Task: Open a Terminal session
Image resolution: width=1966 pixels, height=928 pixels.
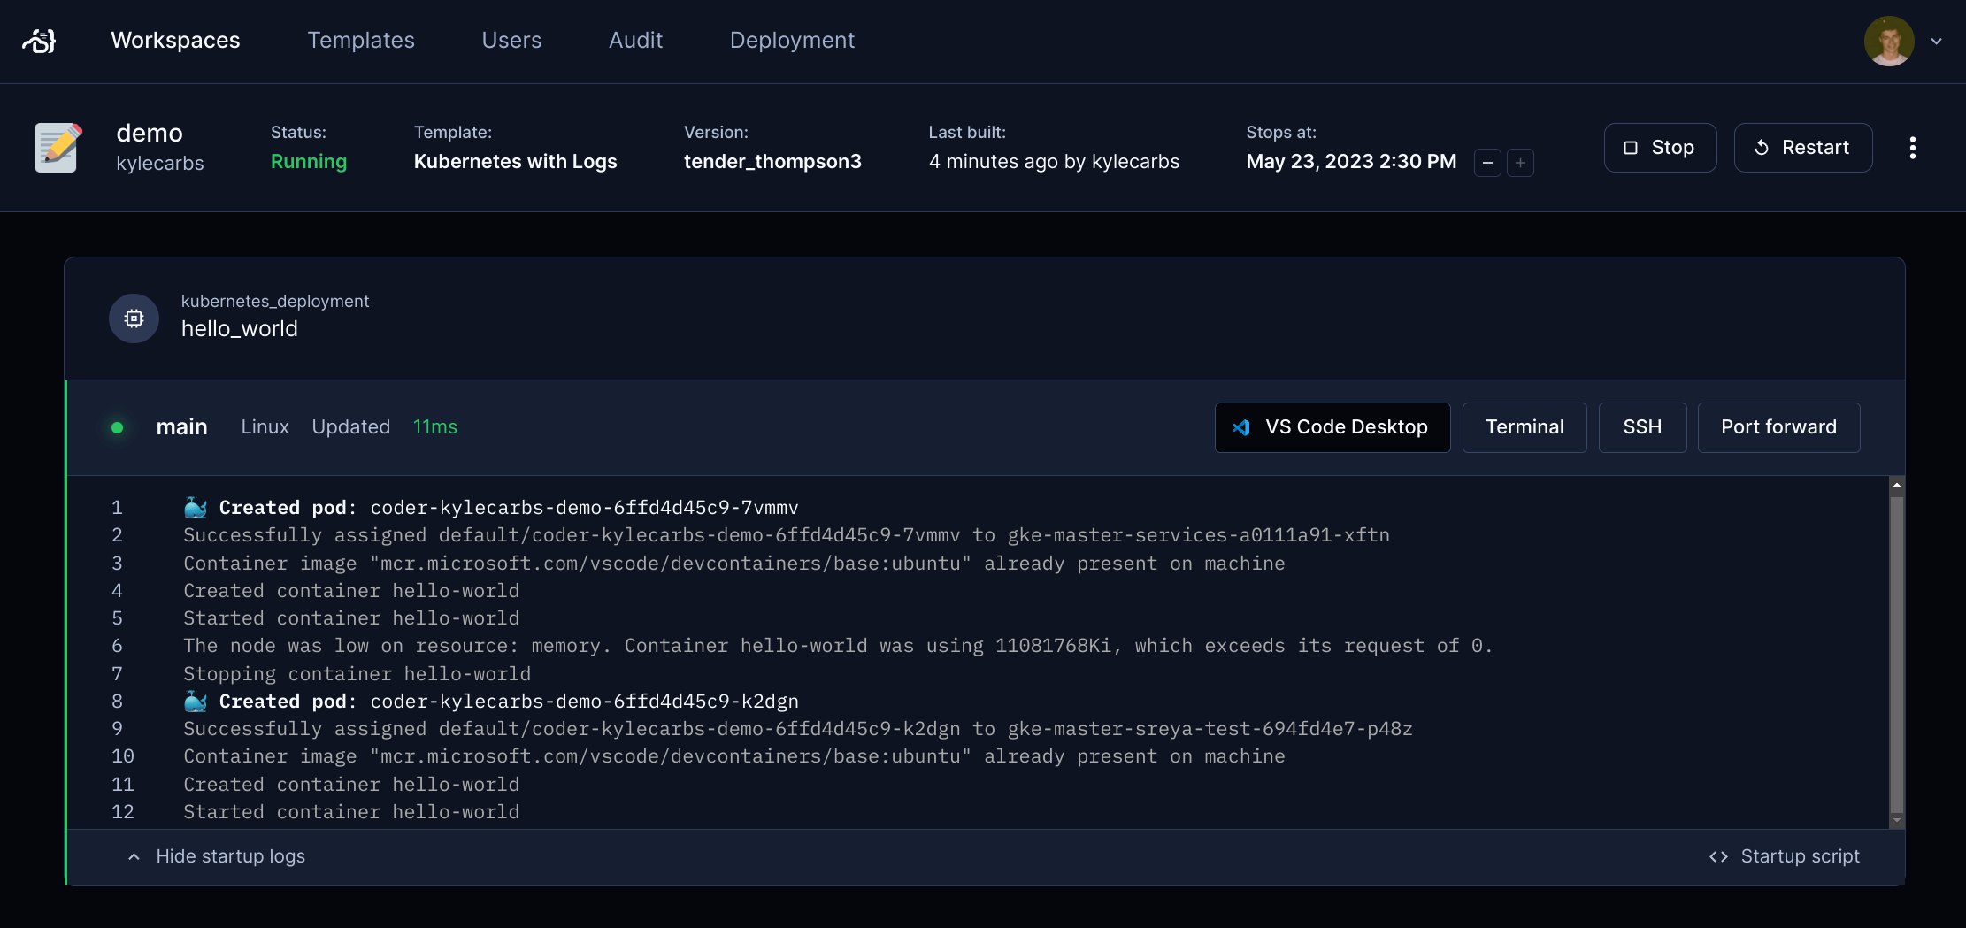Action: [1524, 426]
